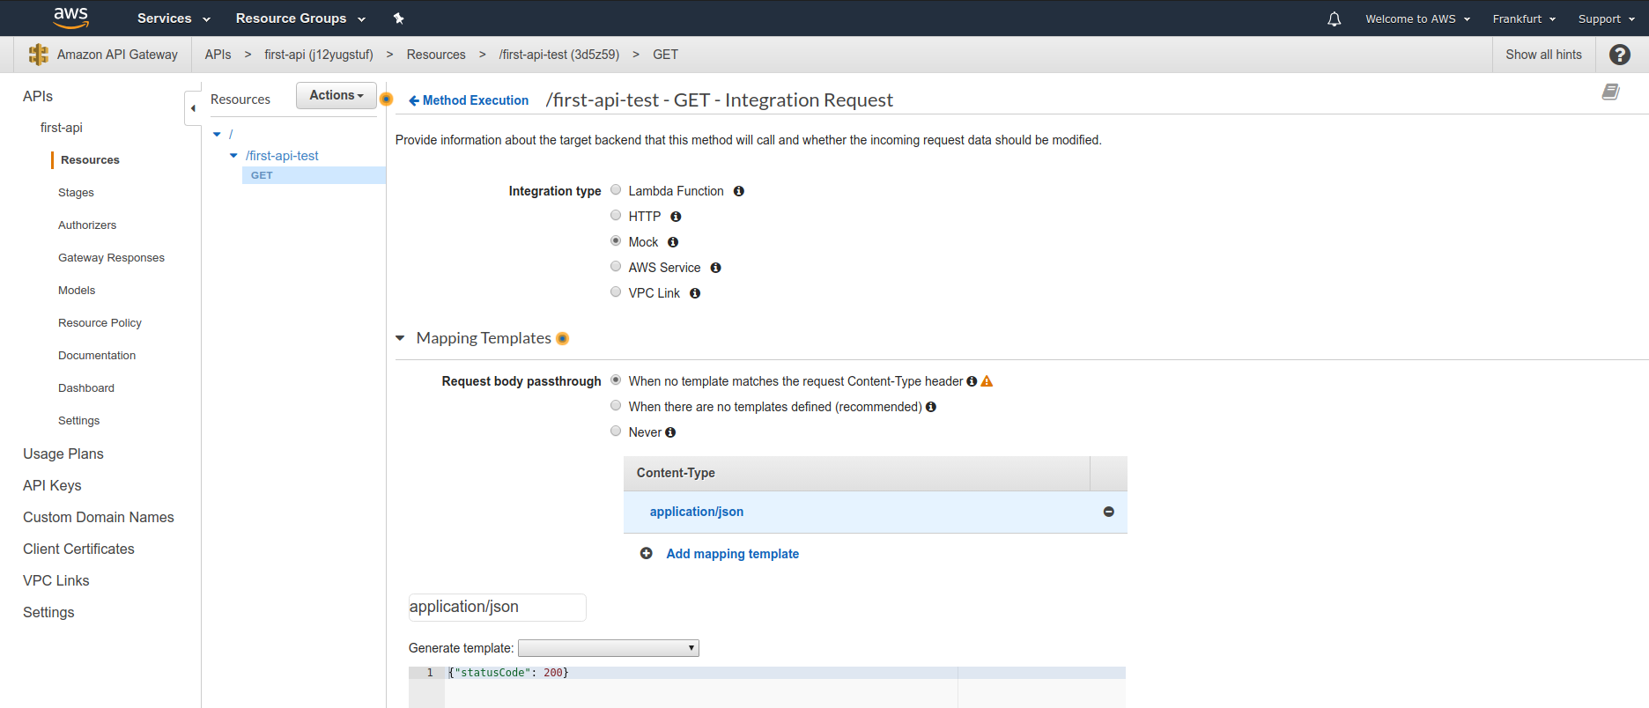This screenshot has width=1649, height=708.
Task: Open Gateway Responses in the sidebar
Action: pyautogui.click(x=111, y=258)
